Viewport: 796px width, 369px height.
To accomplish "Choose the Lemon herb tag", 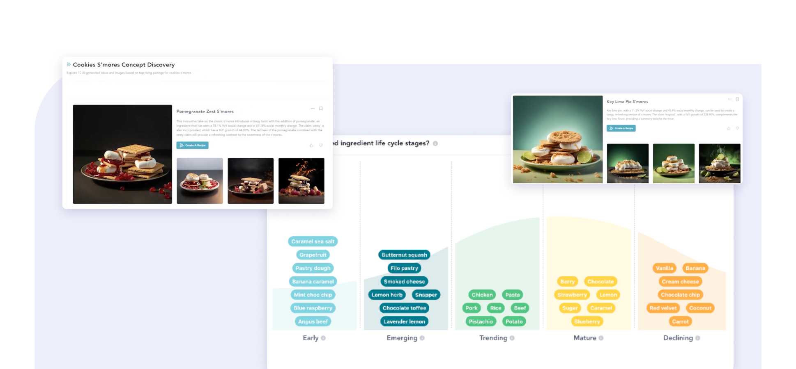I will [x=387, y=295].
